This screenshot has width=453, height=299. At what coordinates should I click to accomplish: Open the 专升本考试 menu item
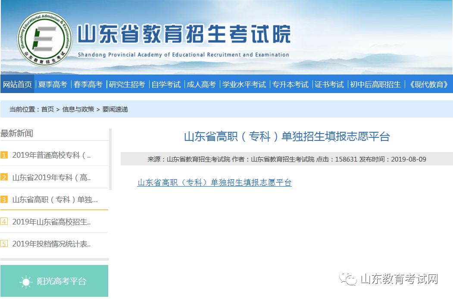(290, 84)
